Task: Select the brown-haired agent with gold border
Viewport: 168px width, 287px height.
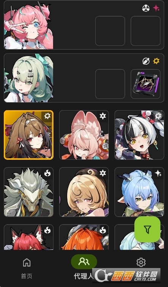Action: 28,135
